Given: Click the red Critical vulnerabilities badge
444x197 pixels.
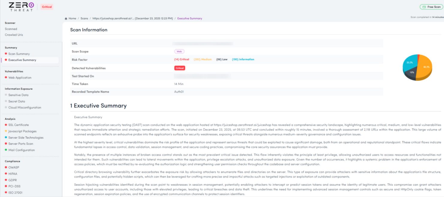Looking at the screenshot, I should (180, 68).
